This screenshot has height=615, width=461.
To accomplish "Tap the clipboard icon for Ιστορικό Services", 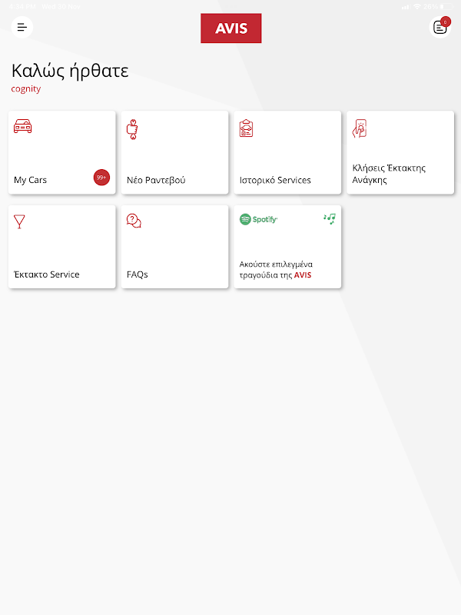I will (246, 128).
